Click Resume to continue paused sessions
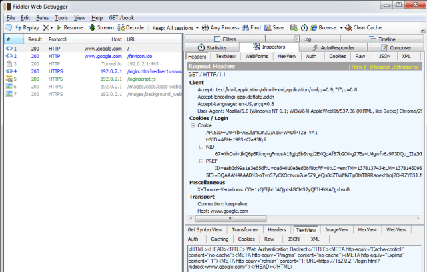 [x=69, y=28]
